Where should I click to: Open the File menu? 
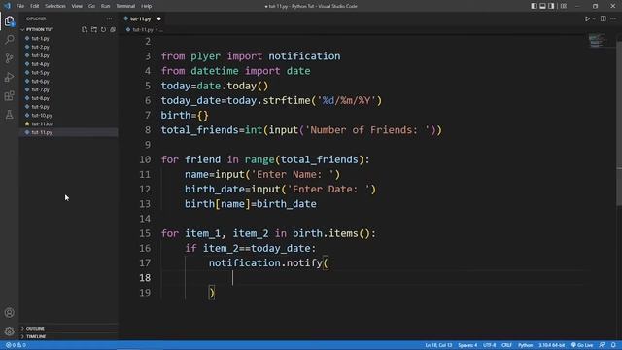pyautogui.click(x=20, y=6)
